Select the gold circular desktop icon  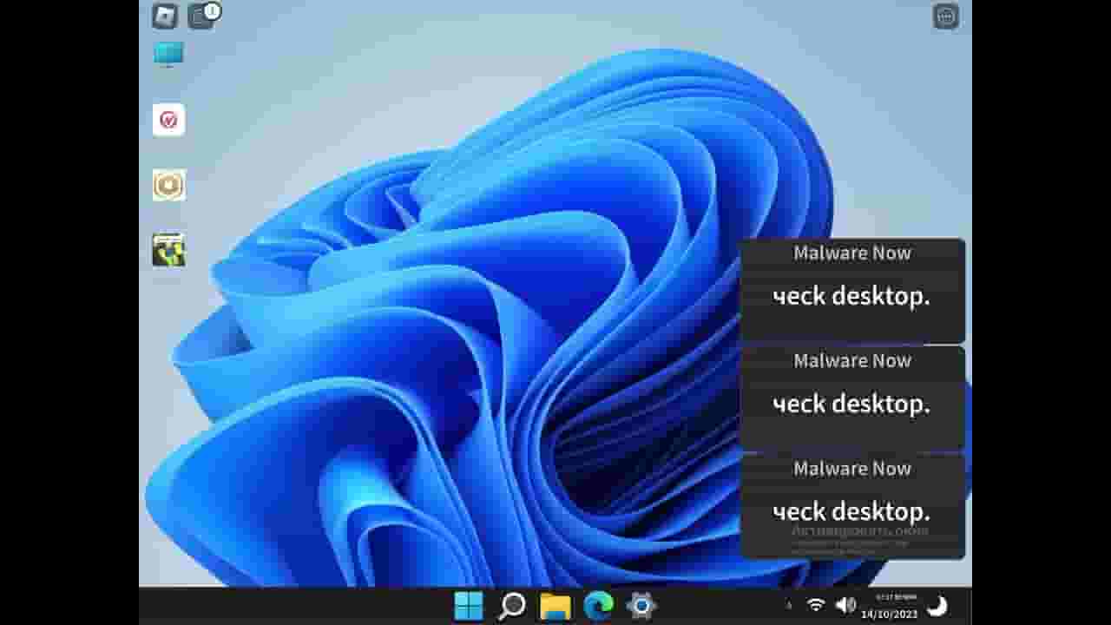[x=169, y=185]
